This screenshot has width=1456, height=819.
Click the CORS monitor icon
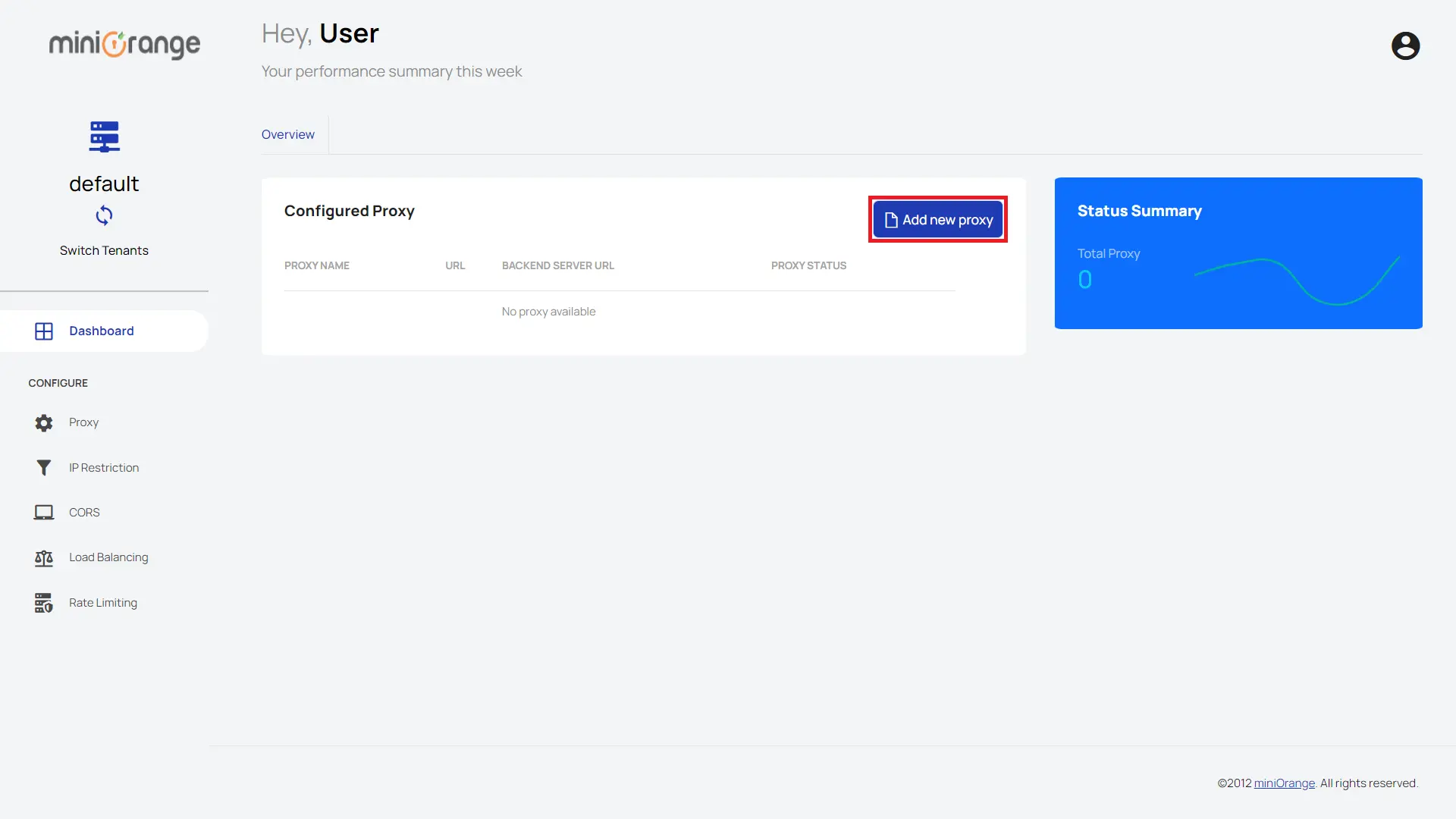pyautogui.click(x=43, y=512)
